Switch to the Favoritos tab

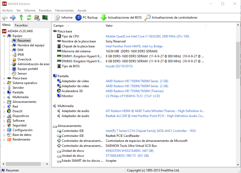21,25
